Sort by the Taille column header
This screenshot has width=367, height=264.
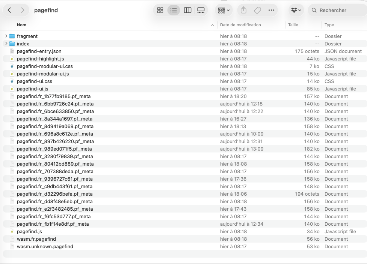pos(293,25)
